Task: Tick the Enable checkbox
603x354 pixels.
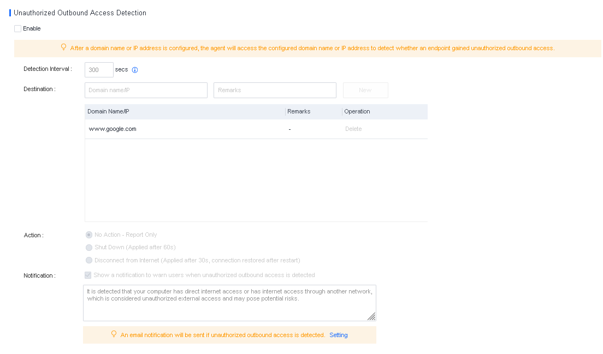Action: 18,29
